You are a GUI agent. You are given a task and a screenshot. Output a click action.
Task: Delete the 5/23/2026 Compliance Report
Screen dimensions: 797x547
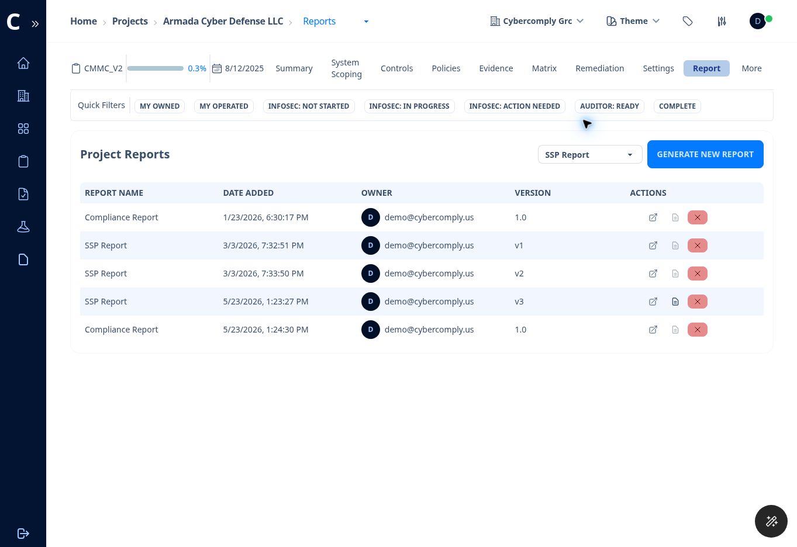click(x=698, y=330)
